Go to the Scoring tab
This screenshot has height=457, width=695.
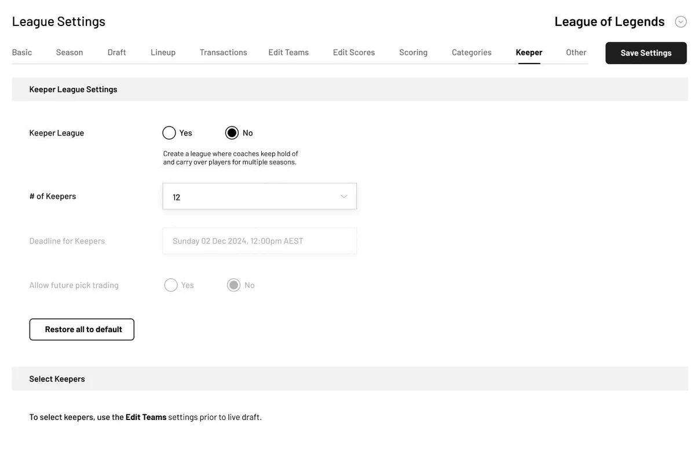coord(413,52)
